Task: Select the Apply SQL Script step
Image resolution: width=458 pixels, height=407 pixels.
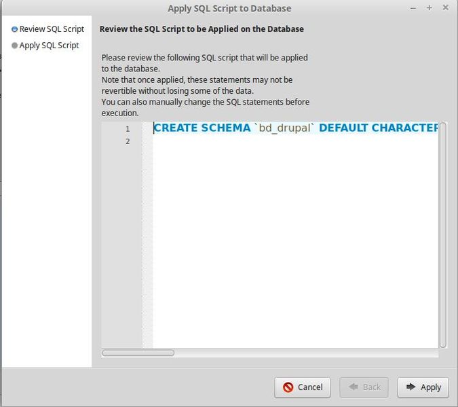Action: (45, 46)
